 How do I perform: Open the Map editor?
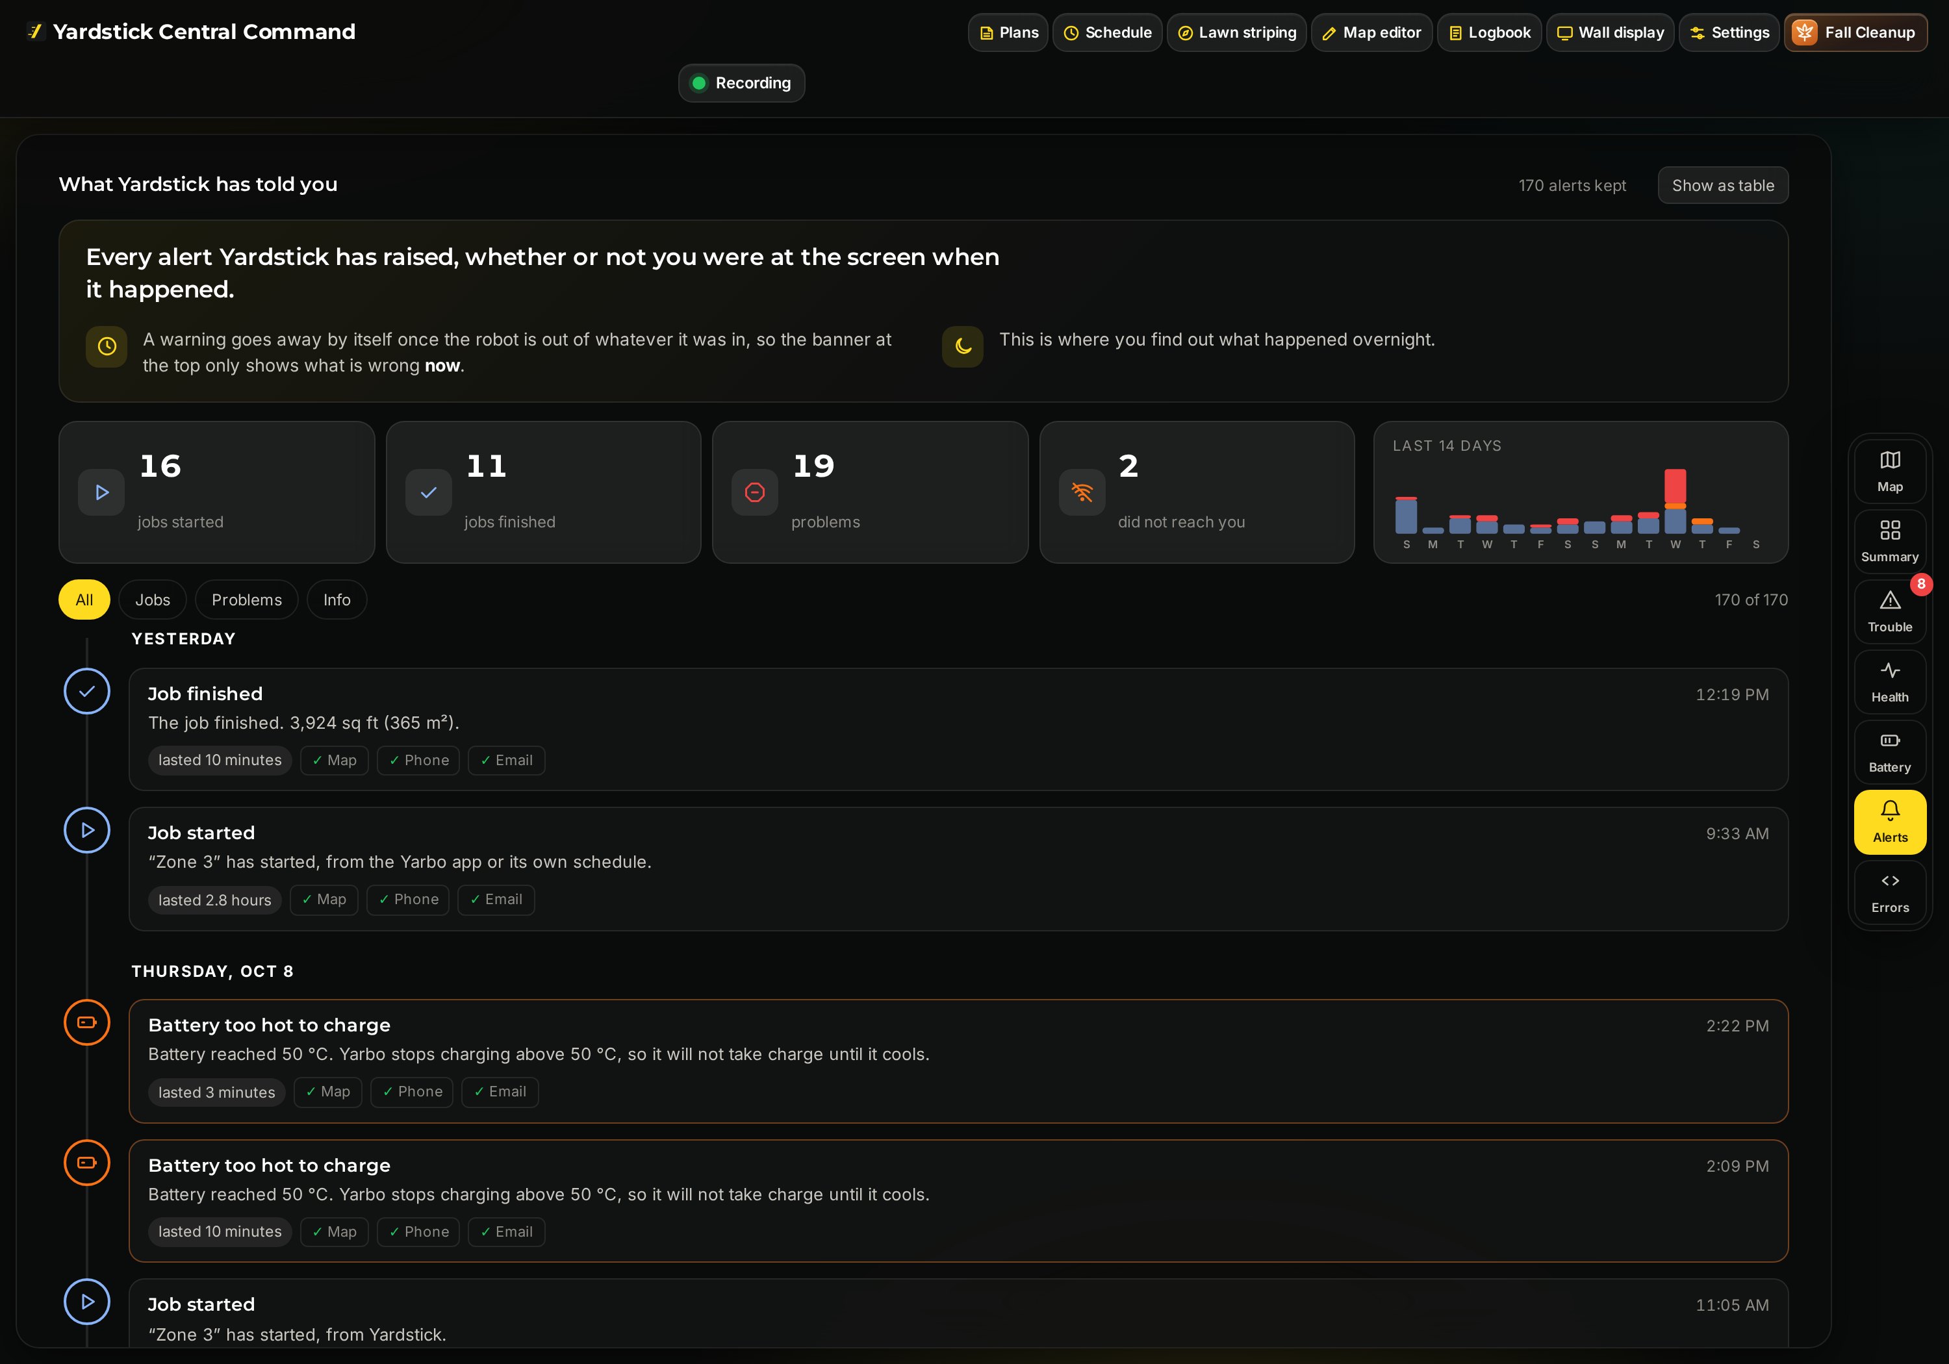[x=1371, y=32]
